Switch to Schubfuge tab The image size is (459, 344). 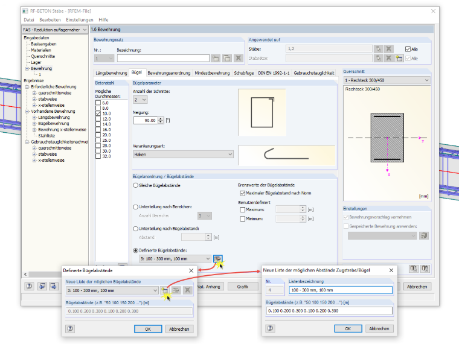244,73
